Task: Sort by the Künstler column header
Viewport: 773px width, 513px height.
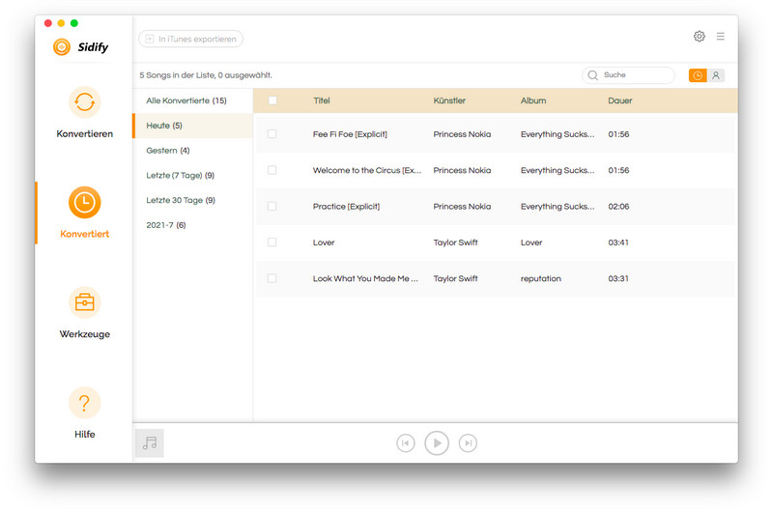Action: (x=449, y=100)
